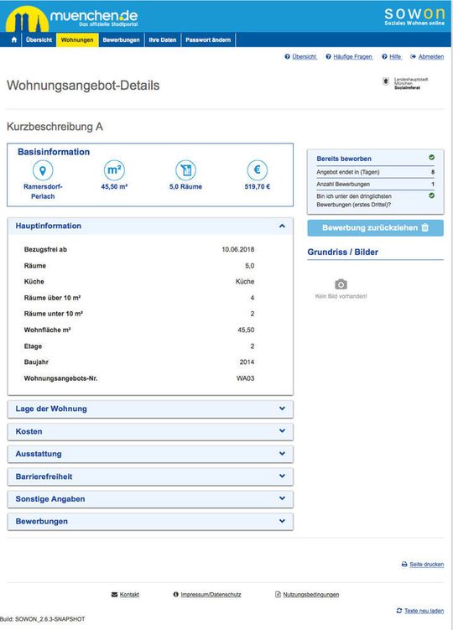Click the Bezugsfrei ab date 10.06.2018
Image resolution: width=453 pixels, height=630 pixels.
pos(238,249)
